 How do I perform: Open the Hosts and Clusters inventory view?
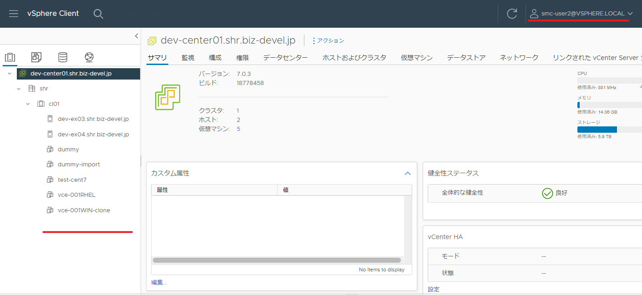click(x=10, y=57)
